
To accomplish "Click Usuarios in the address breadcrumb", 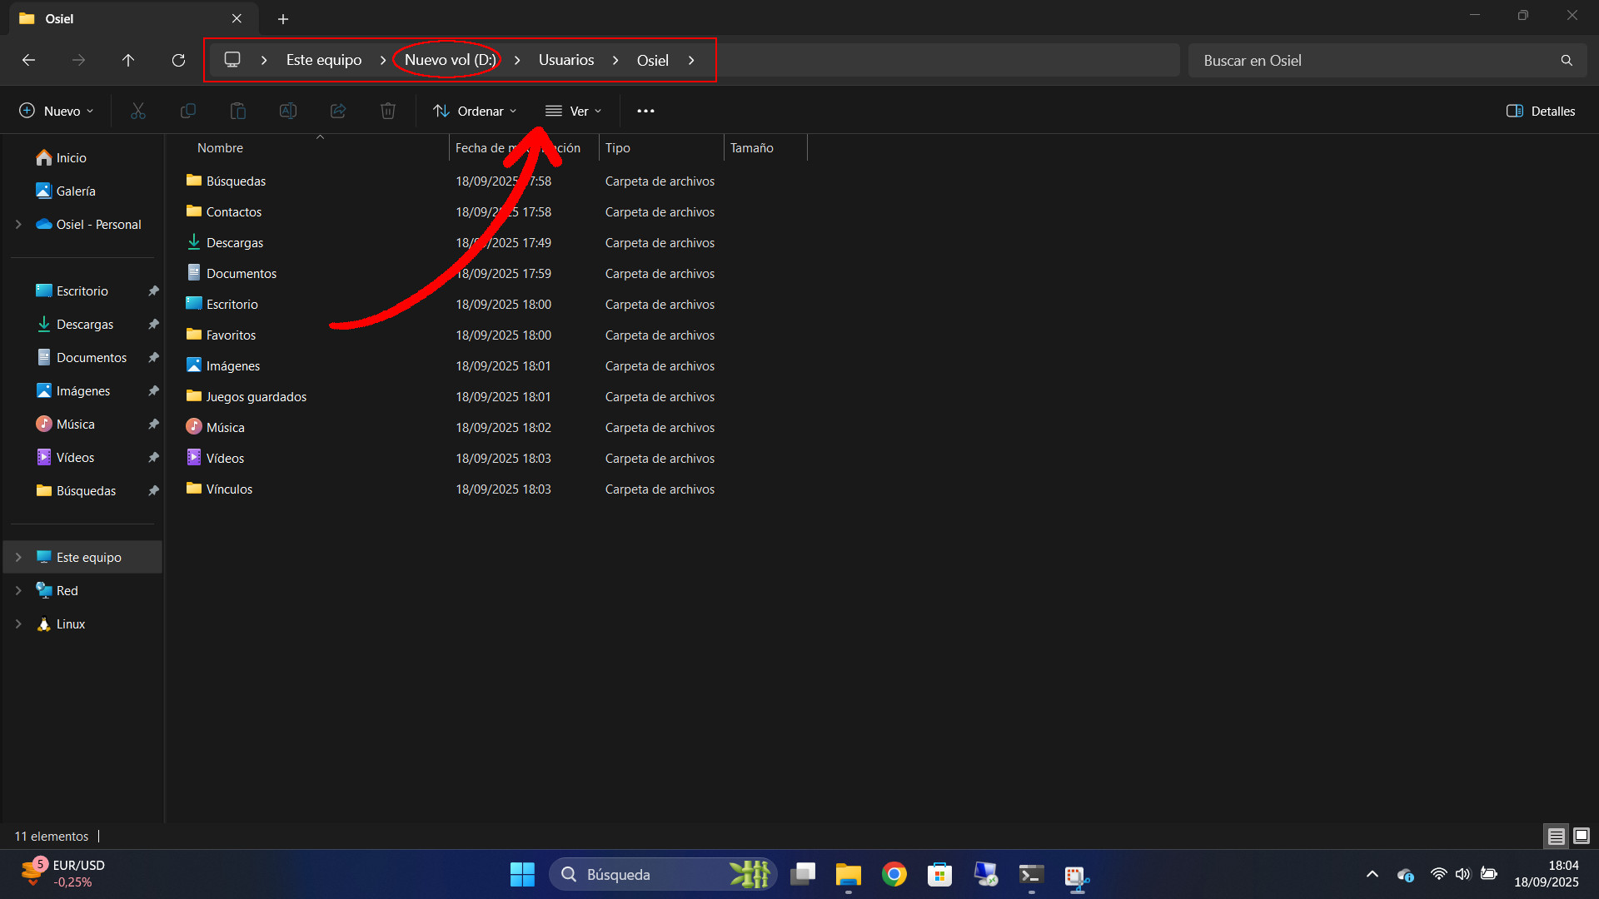I will coord(566,60).
